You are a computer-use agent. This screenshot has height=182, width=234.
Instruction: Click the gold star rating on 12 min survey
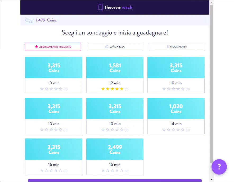(112, 89)
